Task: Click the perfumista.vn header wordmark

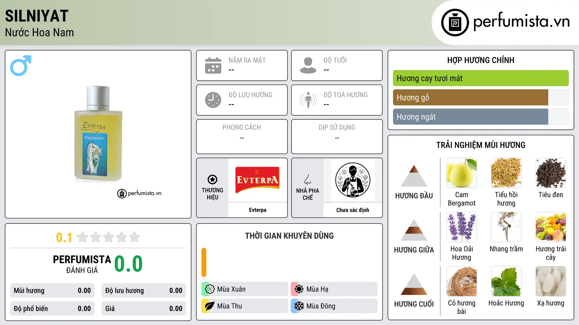Action: 522,21
